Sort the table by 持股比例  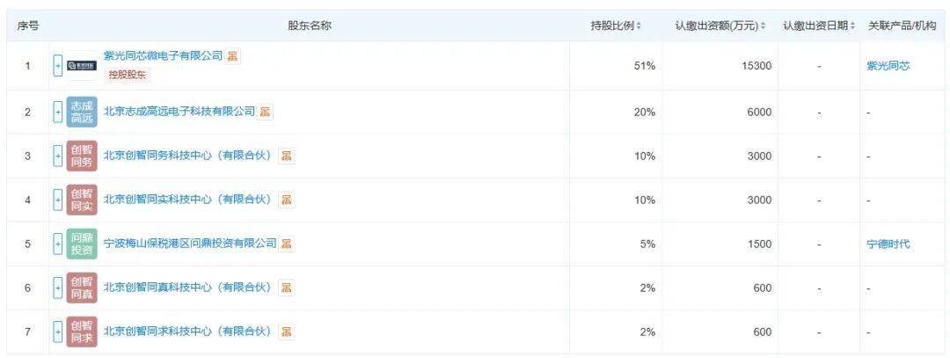pyautogui.click(x=616, y=26)
